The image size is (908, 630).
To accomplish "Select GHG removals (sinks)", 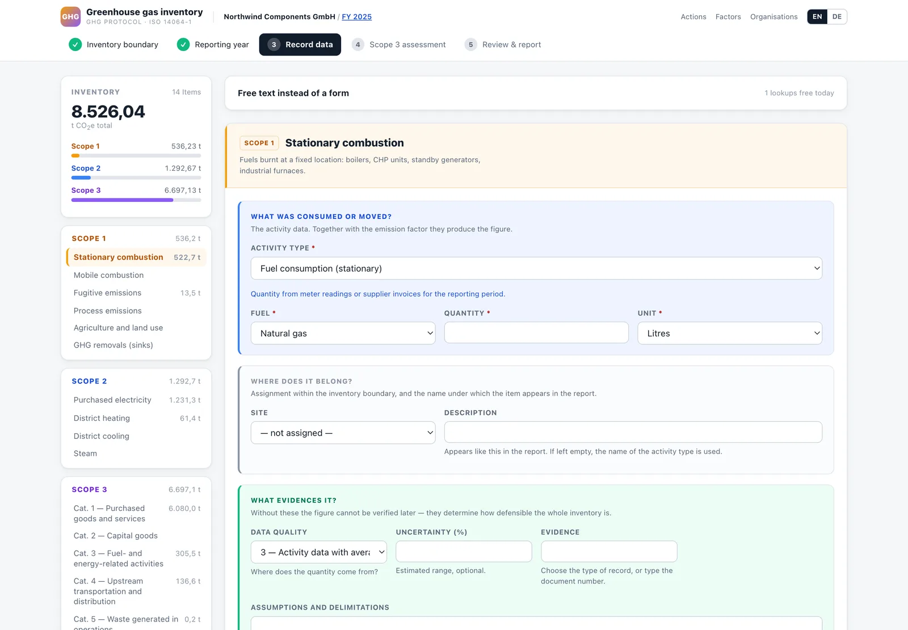I will tap(136, 345).
